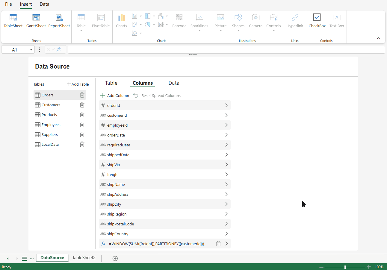387x270 pixels.
Task: Adjust the zoom slider handle
Action: tap(345, 267)
